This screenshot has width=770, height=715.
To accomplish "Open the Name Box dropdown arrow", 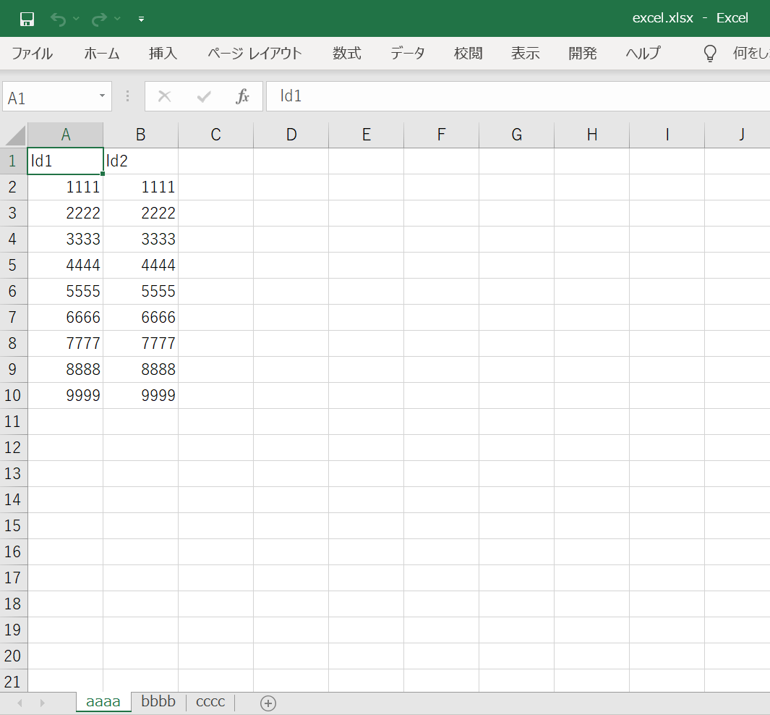I will [x=100, y=96].
